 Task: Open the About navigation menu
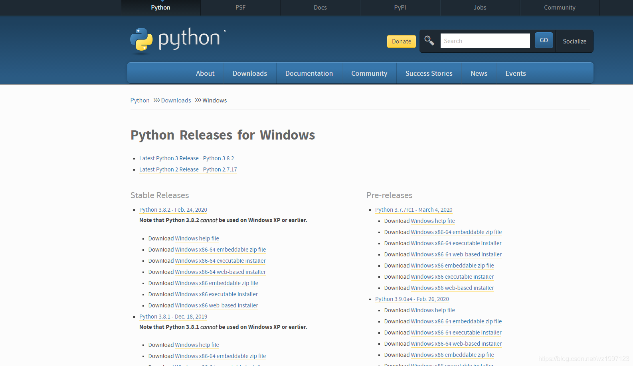pos(205,73)
